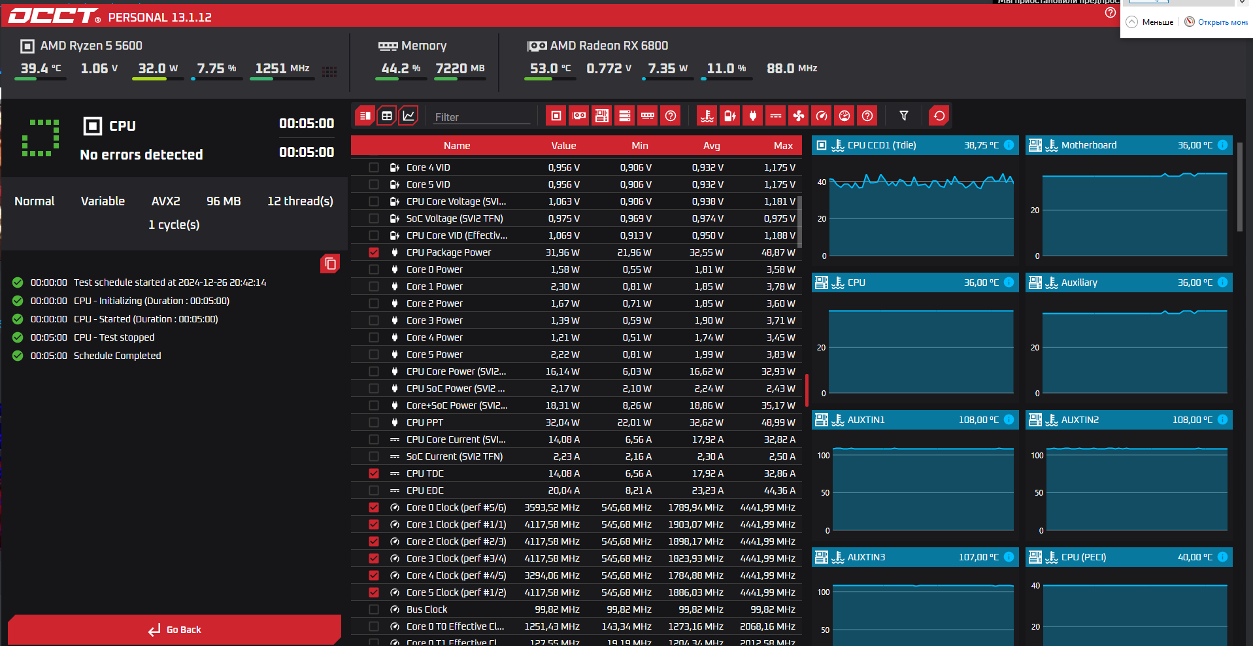Uncheck the CPU Package Power checkbox
Screen dimensions: 1253x646
(x=374, y=252)
